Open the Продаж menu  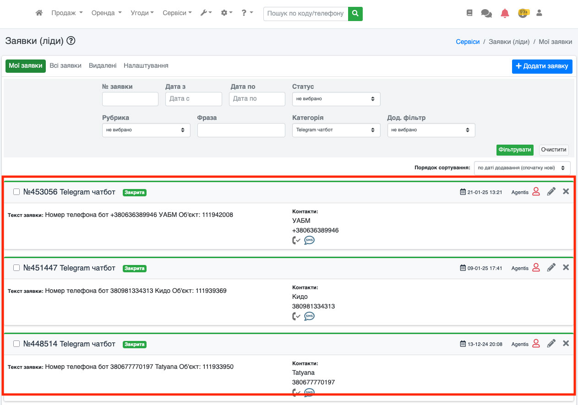[x=67, y=13]
